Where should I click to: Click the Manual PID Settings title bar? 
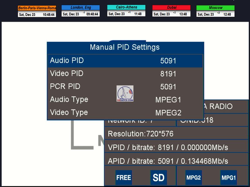pos(125,47)
